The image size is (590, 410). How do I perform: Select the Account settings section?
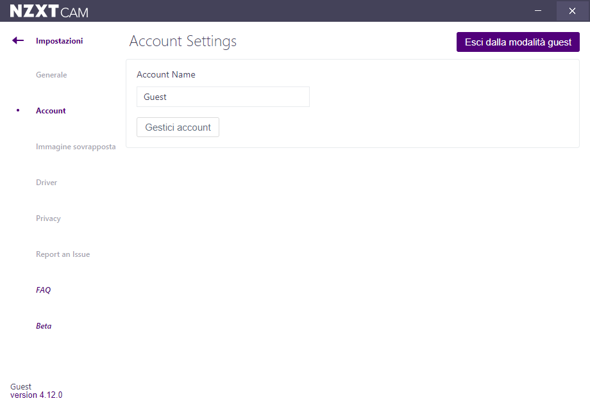point(51,111)
